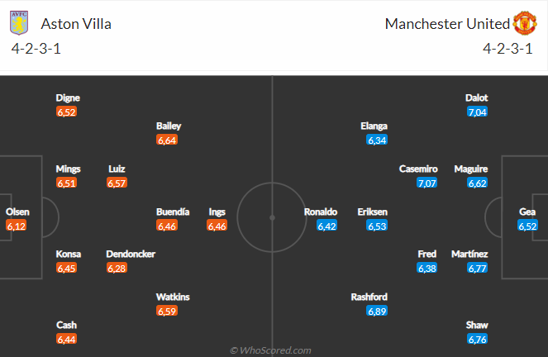Click the Manchester United club crest
The width and height of the screenshot is (548, 357).
(525, 23)
